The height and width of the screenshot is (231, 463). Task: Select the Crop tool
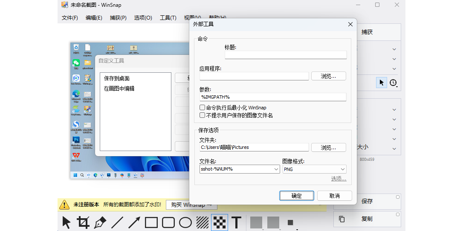coord(83,222)
